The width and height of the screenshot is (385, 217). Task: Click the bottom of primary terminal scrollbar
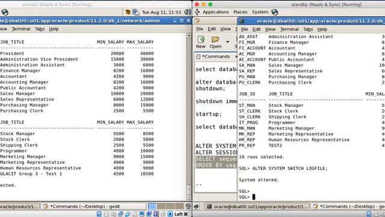tap(188, 197)
